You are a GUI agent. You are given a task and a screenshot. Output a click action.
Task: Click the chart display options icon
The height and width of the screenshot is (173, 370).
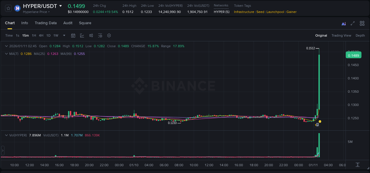point(100,35)
